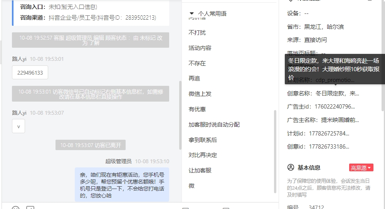
Task: Click the visitor message 229496133
Action: click(x=30, y=73)
